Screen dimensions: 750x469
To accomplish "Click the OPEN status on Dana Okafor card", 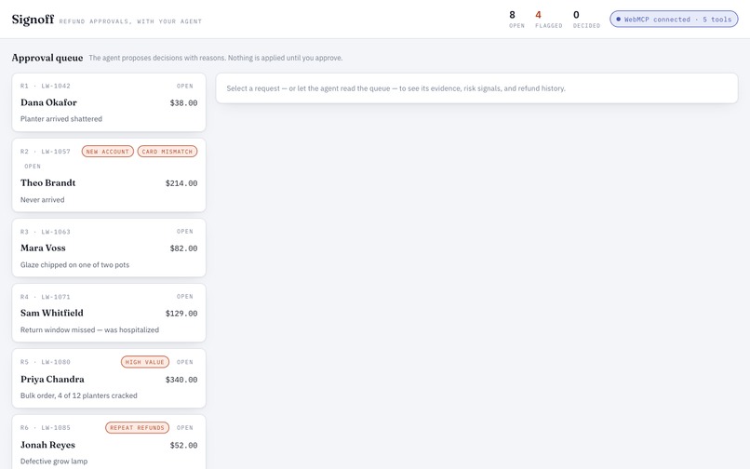I will [x=185, y=87].
